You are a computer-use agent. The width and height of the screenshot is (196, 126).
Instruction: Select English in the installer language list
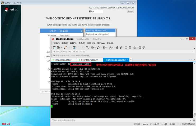pos(61,31)
